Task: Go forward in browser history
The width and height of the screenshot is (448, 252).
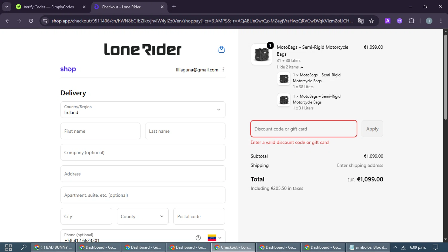Action: click(19, 21)
